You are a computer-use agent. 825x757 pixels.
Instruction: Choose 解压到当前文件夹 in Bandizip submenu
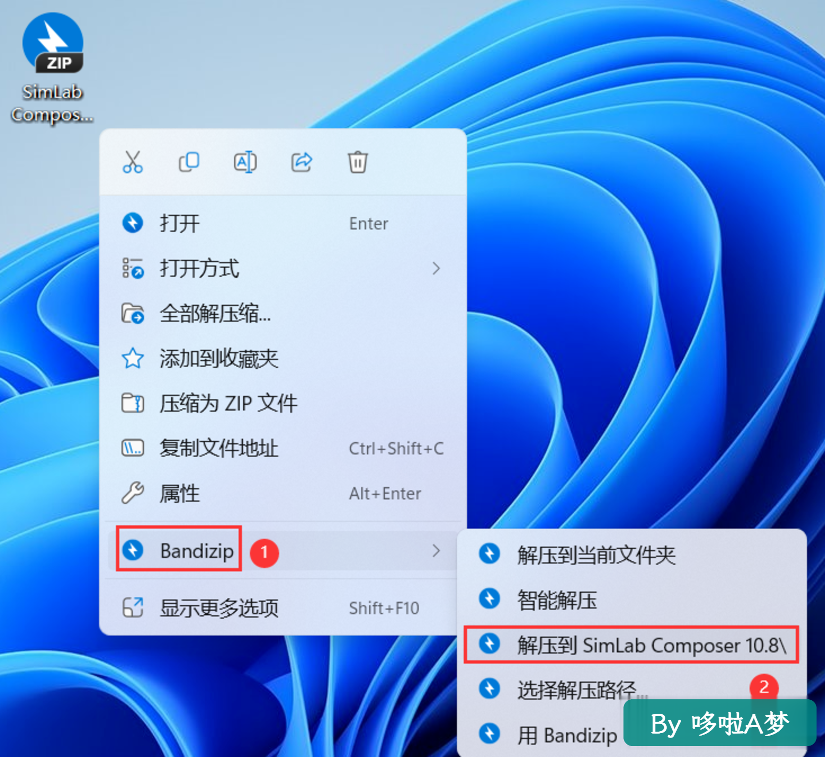click(x=631, y=555)
